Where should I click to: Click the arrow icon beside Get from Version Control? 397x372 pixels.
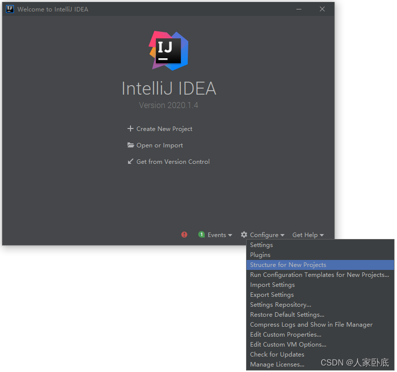click(131, 162)
